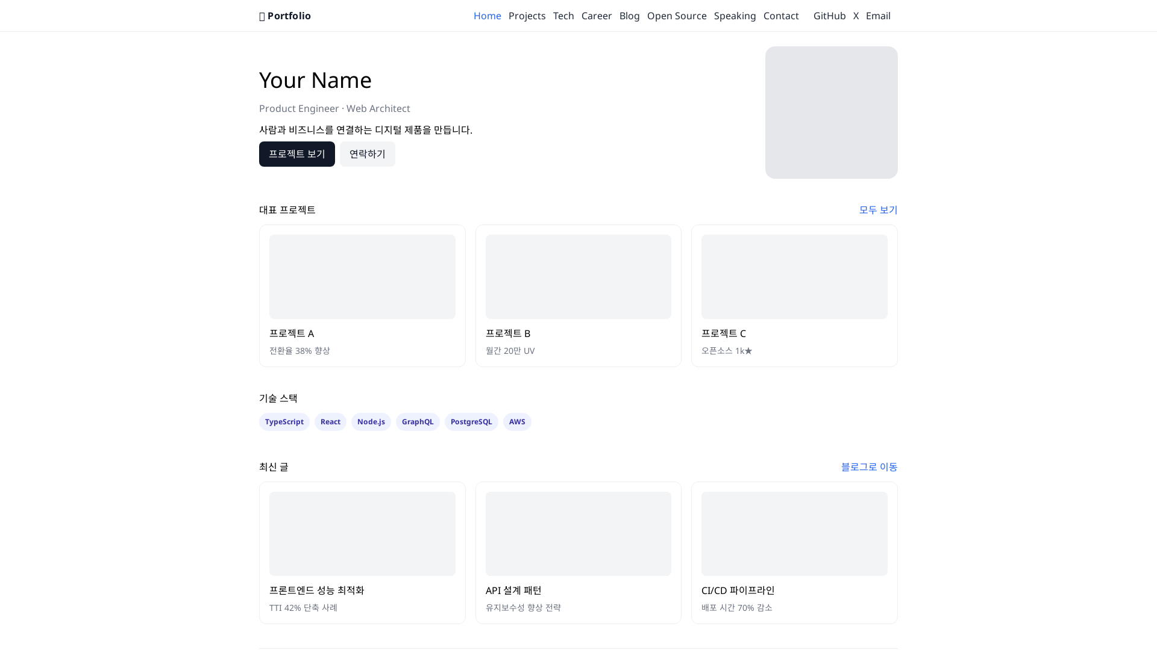
Task: Open the GitHub link in the navbar
Action: click(829, 16)
